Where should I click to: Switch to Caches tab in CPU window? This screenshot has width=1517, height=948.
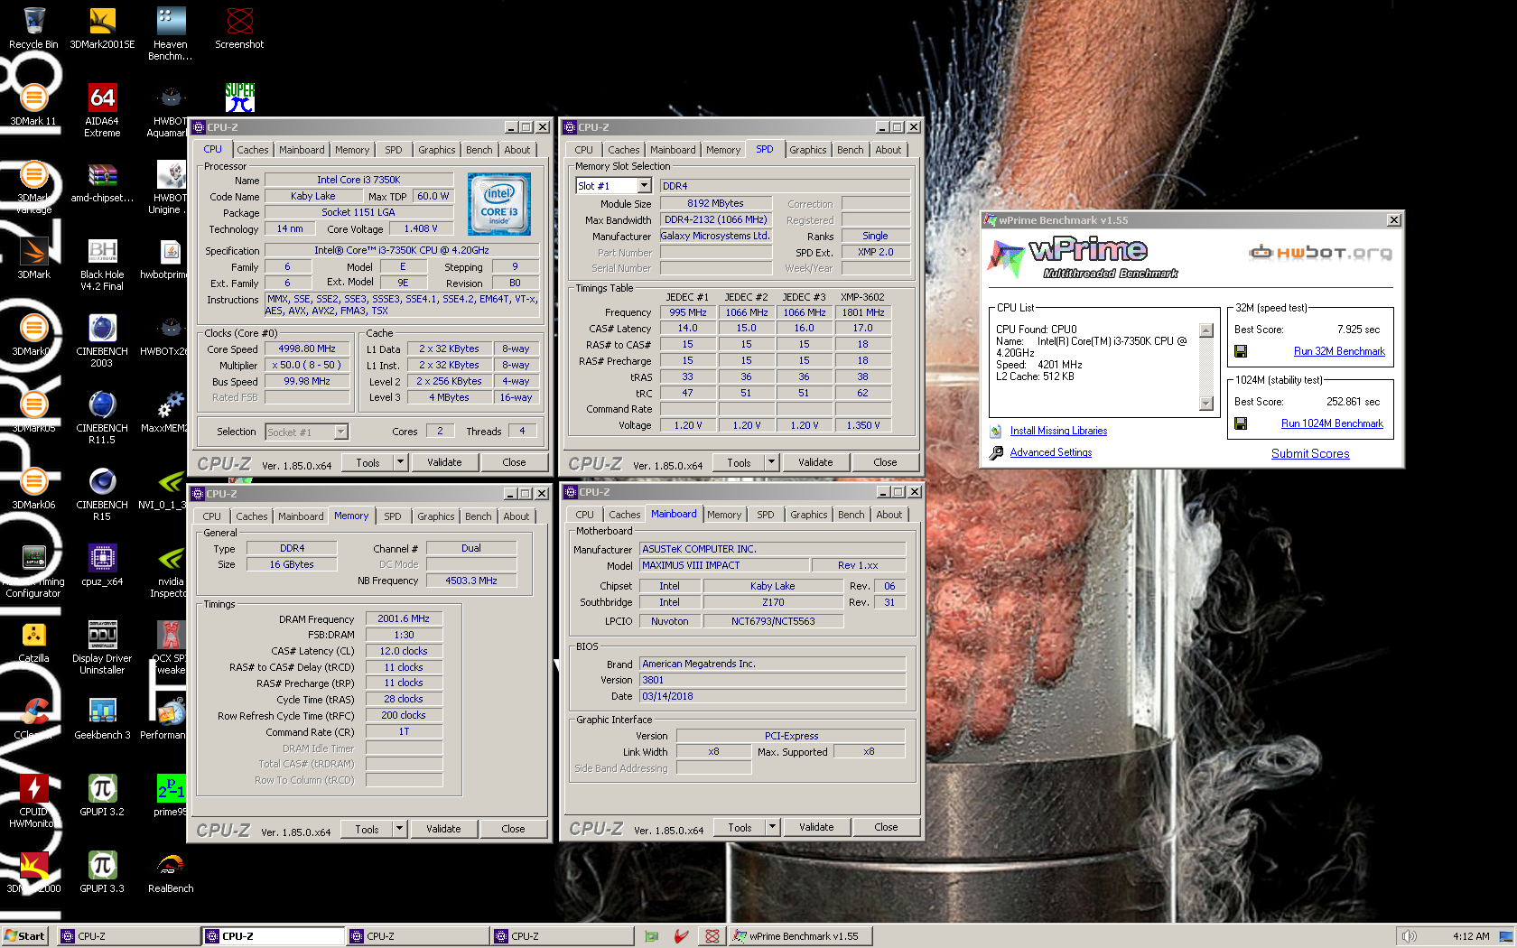coord(253,150)
